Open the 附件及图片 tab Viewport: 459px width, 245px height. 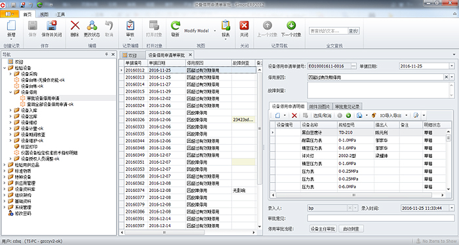319,106
